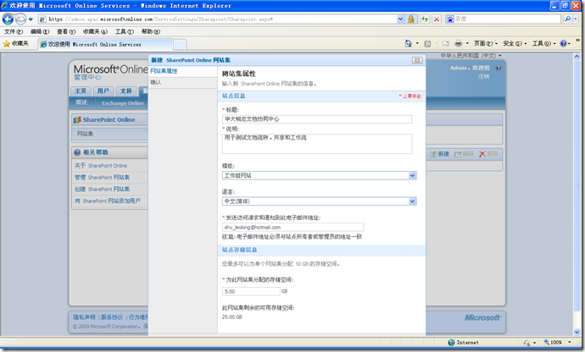Open the 语言 language dropdown
The image size is (585, 352).
320,201
